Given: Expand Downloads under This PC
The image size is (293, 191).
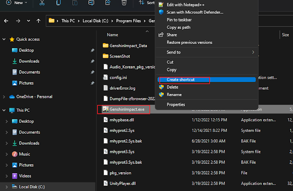Looking at the screenshot, I should (7, 143).
